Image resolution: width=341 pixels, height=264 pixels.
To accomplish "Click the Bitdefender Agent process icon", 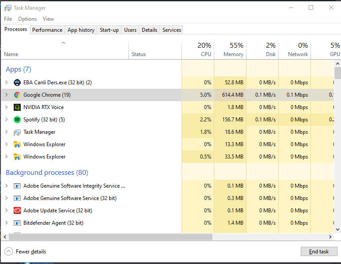I will 17,223.
